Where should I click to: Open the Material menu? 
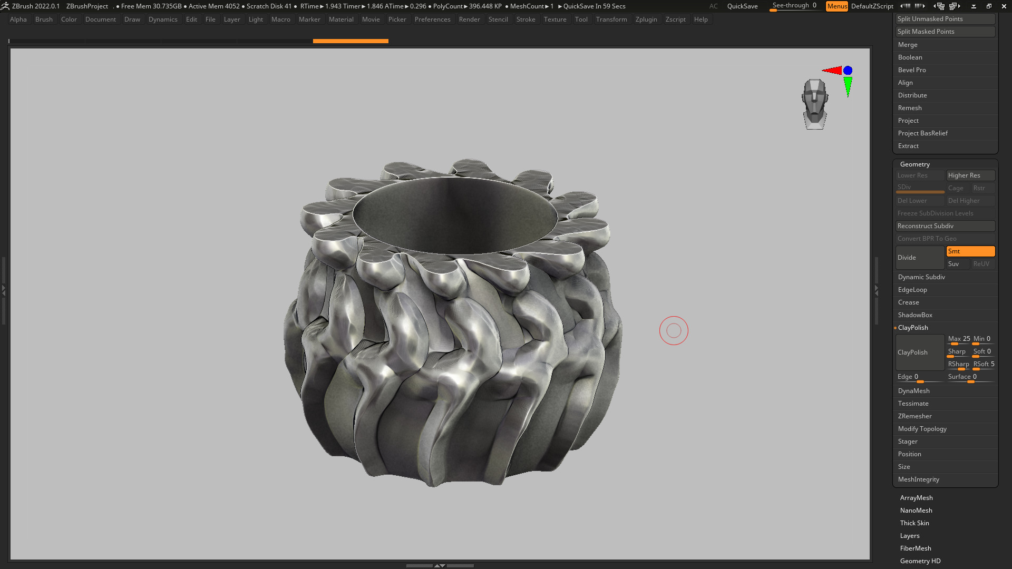[x=341, y=19]
